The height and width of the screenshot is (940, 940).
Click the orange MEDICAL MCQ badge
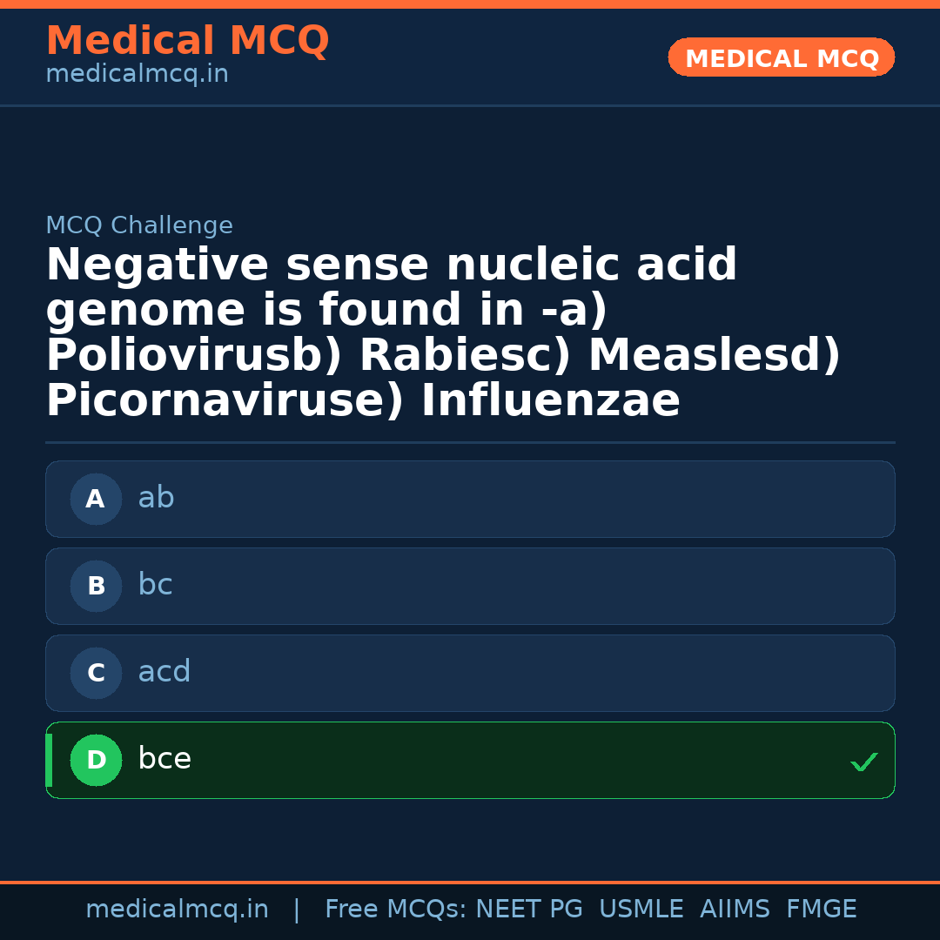[781, 57]
